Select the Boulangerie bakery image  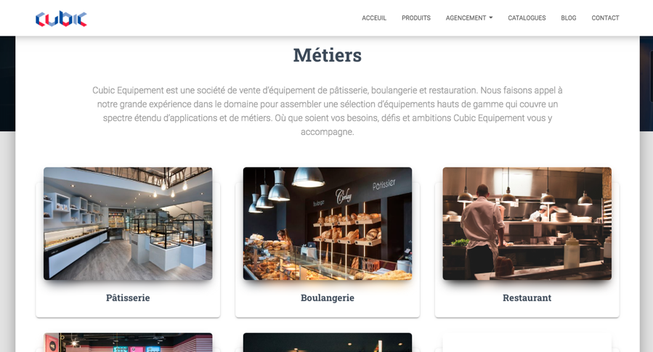(x=328, y=224)
